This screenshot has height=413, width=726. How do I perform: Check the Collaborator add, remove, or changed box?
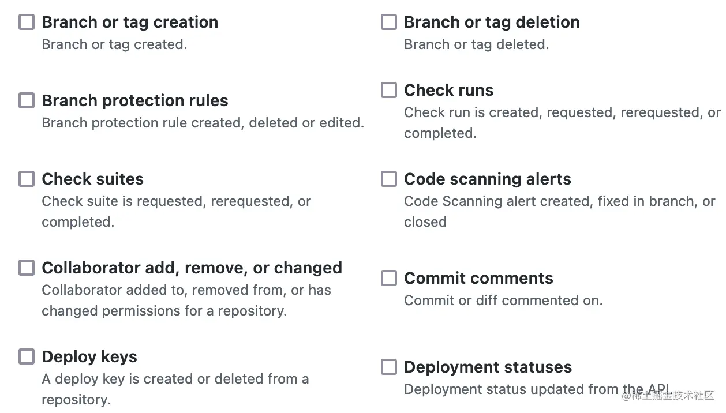pos(27,268)
